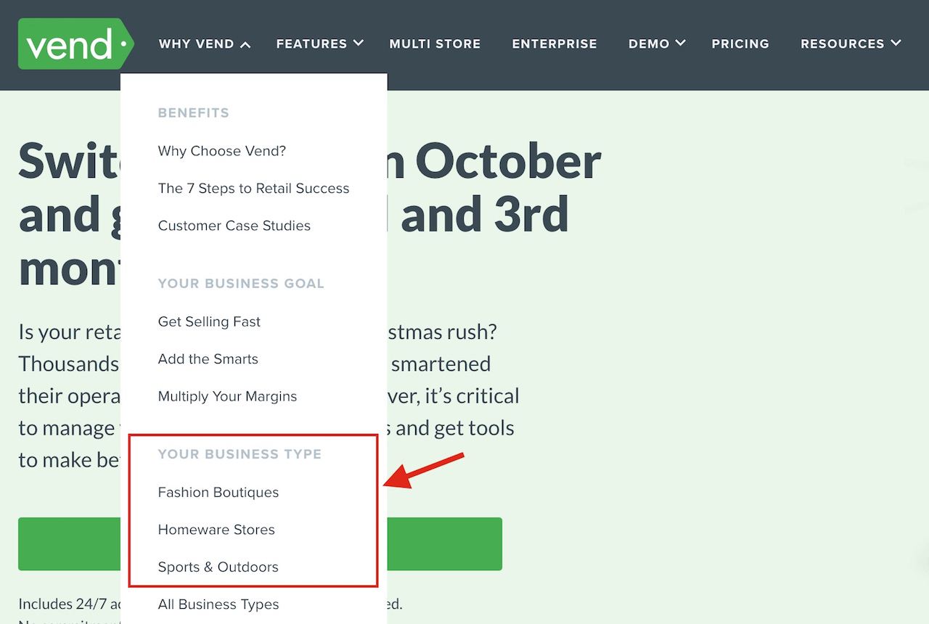Open Homeware Stores link
The width and height of the screenshot is (929, 624).
(216, 530)
